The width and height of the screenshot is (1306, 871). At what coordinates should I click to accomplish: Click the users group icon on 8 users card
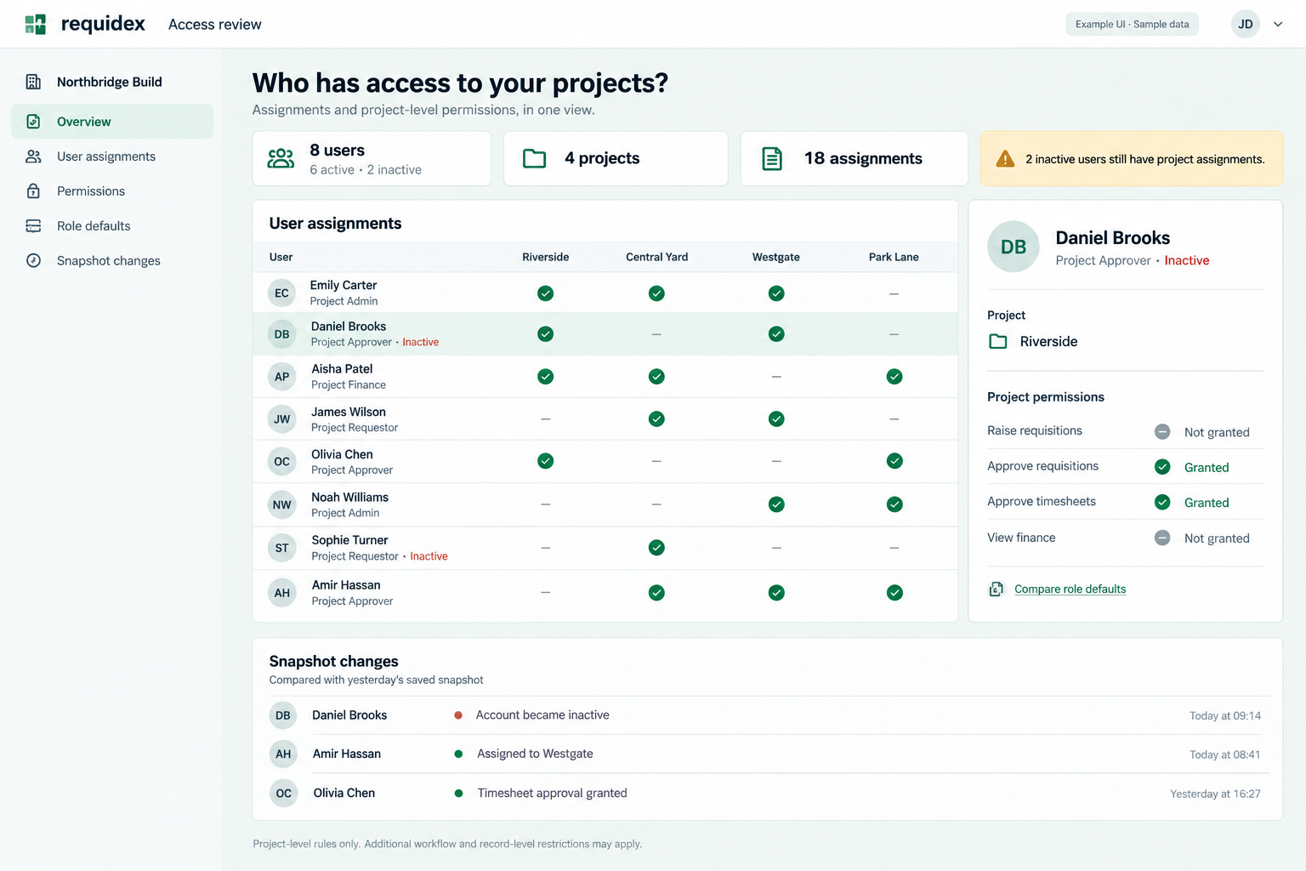click(x=281, y=158)
